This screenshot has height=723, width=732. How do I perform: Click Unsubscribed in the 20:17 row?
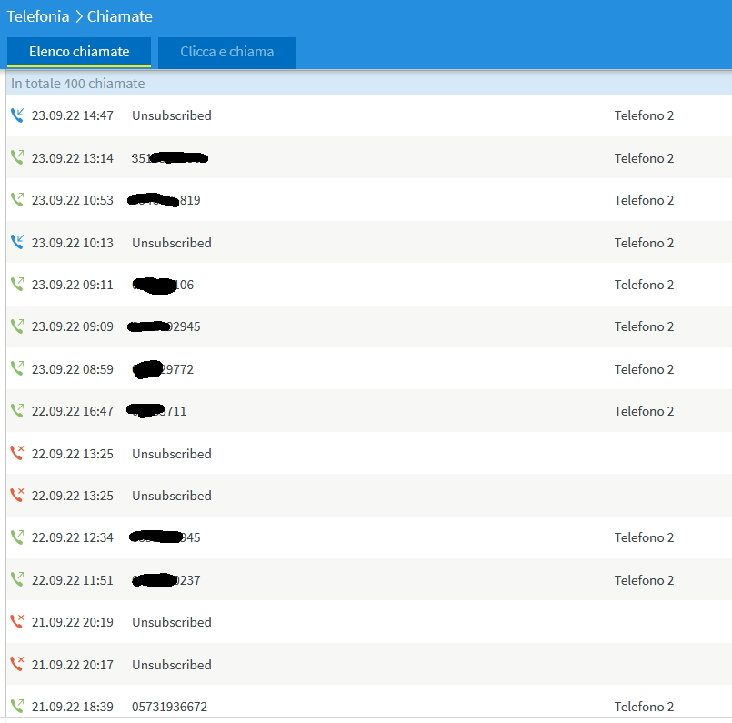tap(172, 665)
